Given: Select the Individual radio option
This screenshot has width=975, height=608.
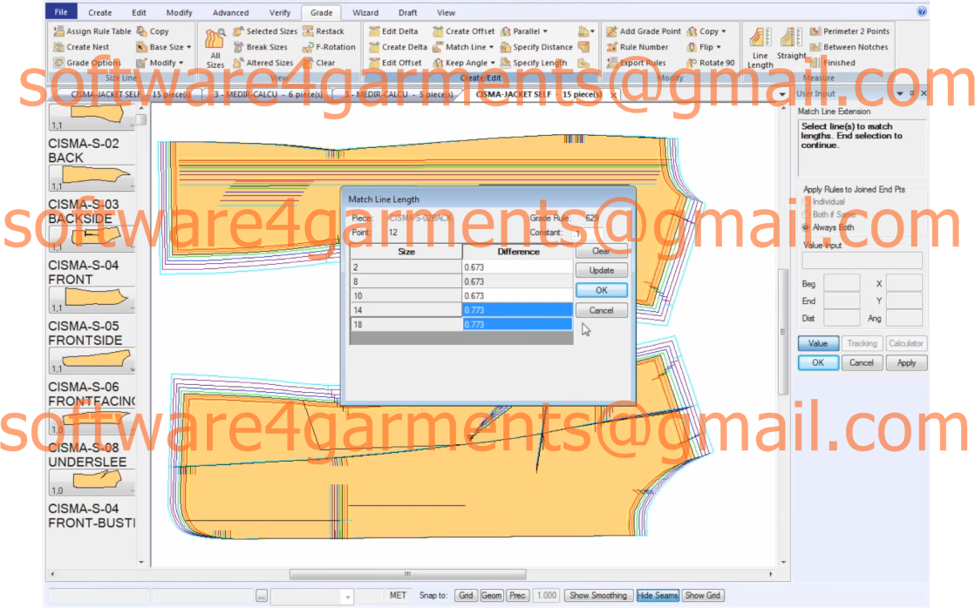Looking at the screenshot, I should [x=807, y=202].
